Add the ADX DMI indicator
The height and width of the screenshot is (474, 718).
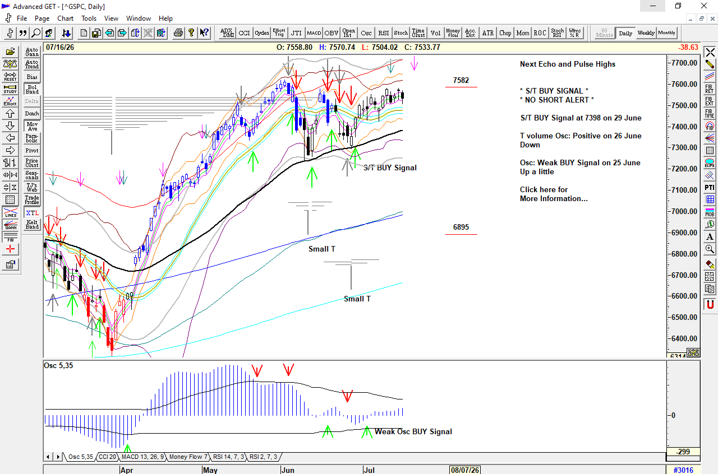pyautogui.click(x=227, y=32)
